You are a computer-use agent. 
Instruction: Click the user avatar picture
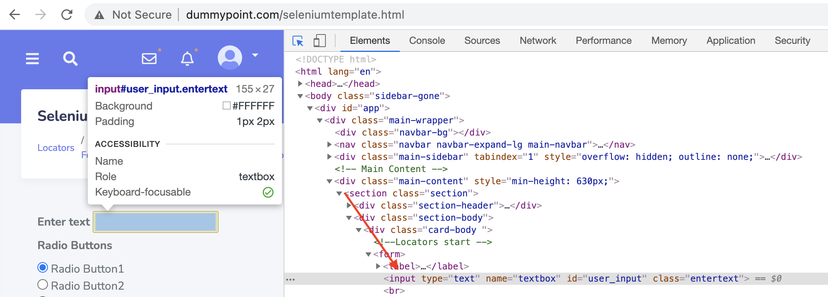(230, 57)
